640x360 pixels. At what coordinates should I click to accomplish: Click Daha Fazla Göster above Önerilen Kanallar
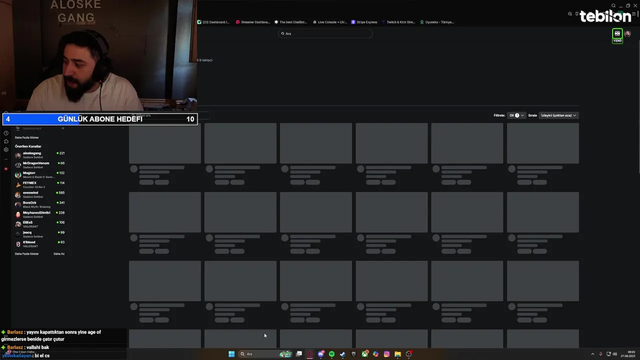point(26,137)
